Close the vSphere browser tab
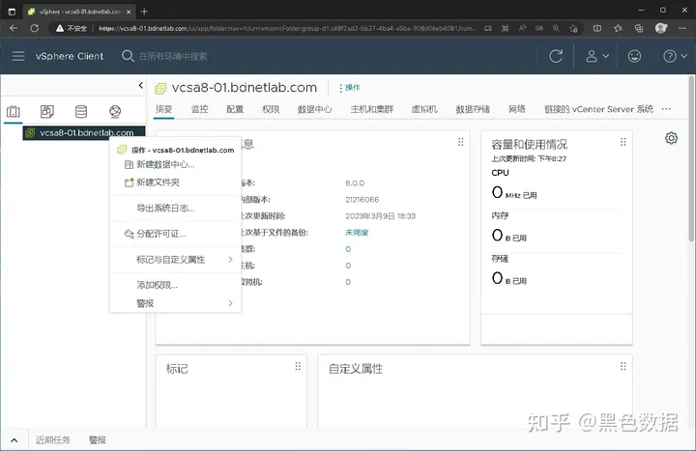Image resolution: width=696 pixels, height=451 pixels. click(x=129, y=12)
